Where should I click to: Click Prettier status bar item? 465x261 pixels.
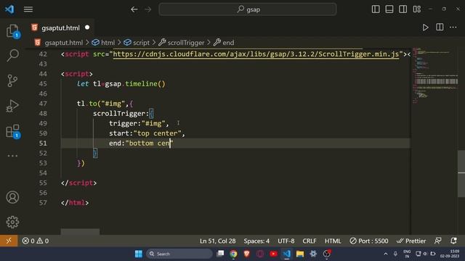tap(411, 241)
